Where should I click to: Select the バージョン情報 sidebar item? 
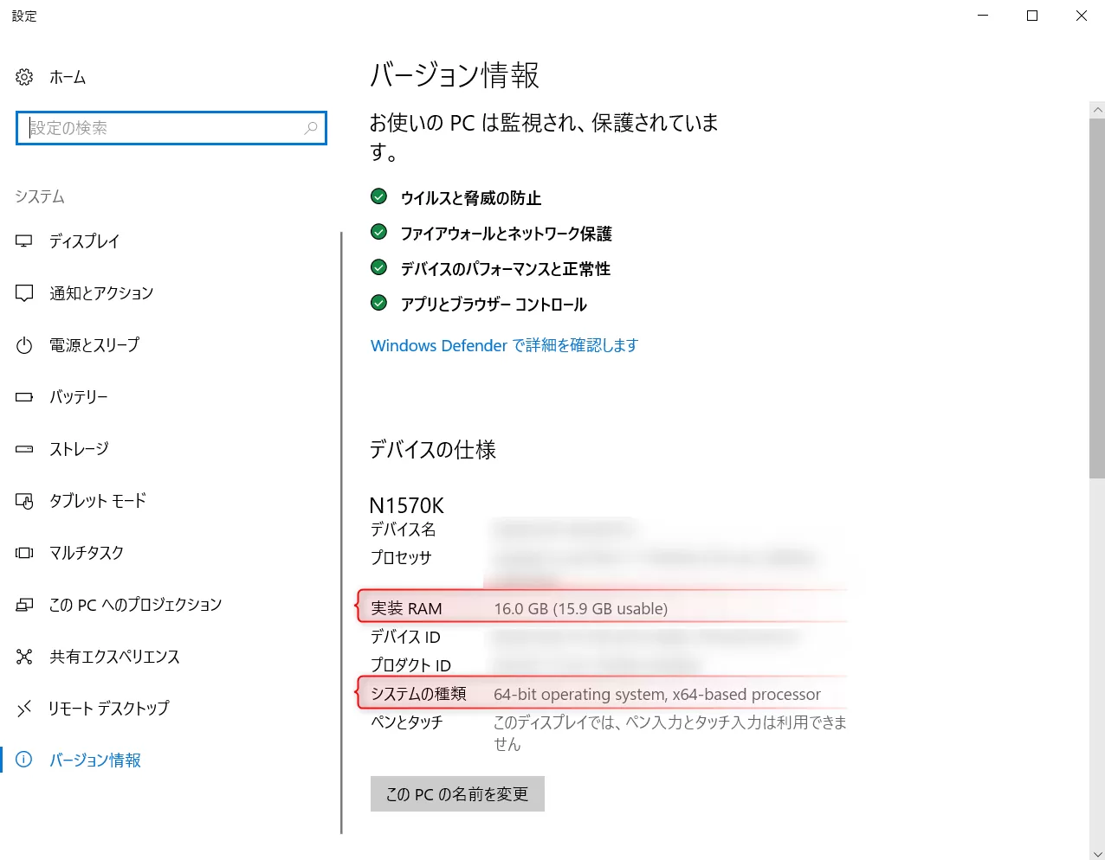pos(95,760)
